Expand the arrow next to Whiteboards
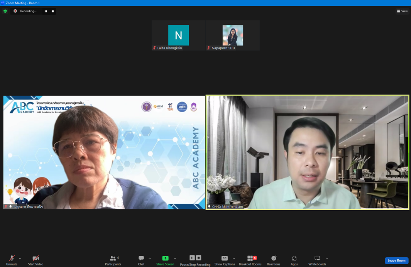The height and width of the screenshot is (267, 411). point(327,259)
